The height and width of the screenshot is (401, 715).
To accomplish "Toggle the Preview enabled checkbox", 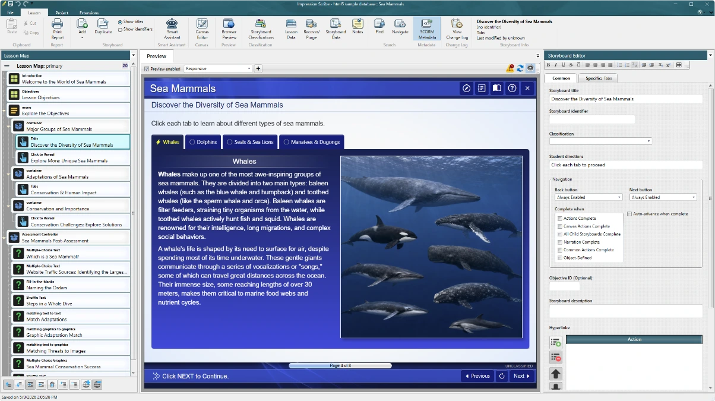I will (x=147, y=69).
